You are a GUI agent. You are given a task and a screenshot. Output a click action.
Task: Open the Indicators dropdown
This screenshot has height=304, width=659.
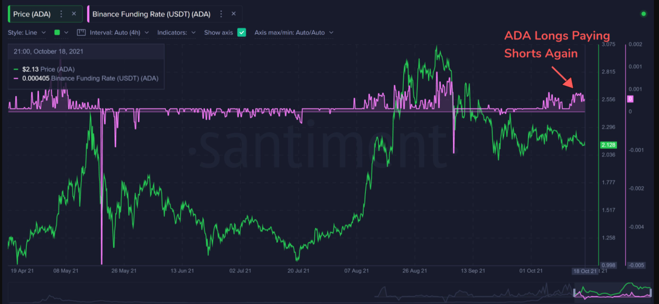coord(176,32)
